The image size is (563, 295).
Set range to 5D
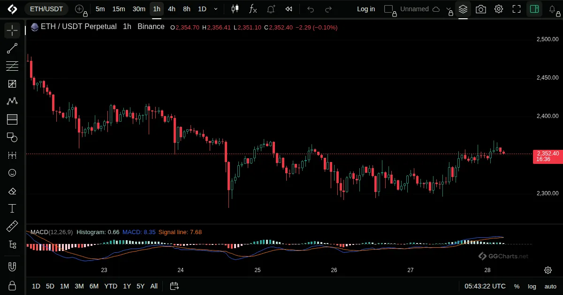pos(50,286)
